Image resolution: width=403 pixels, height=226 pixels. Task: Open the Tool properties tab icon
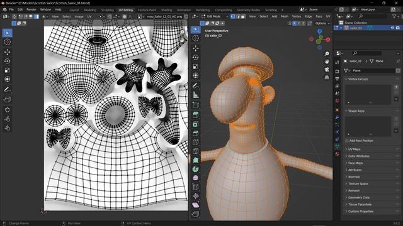tap(338, 62)
